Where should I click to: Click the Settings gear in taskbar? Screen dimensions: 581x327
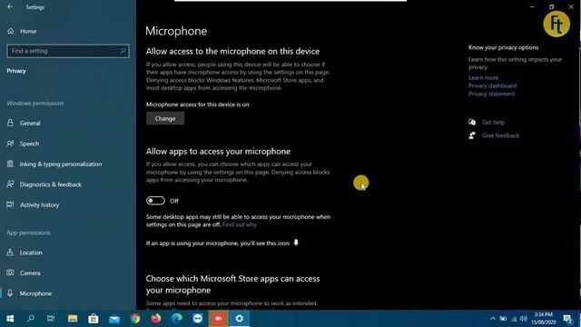(x=240, y=319)
